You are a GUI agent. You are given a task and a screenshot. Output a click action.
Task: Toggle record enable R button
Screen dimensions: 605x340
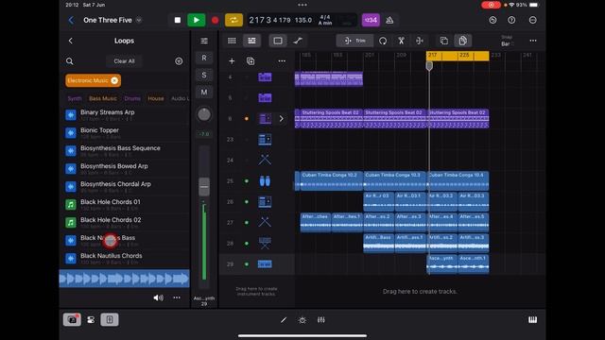(204, 58)
